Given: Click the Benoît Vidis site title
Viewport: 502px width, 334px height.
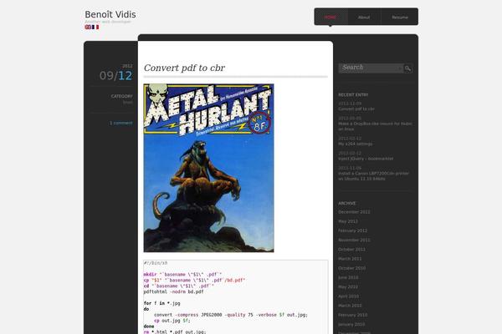Looking at the screenshot, I should (110, 14).
